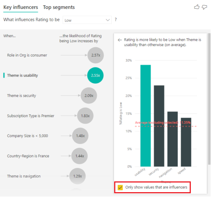The image size is (212, 197).
Task: Toggle Only show values that are influencers
Action: coord(120,187)
